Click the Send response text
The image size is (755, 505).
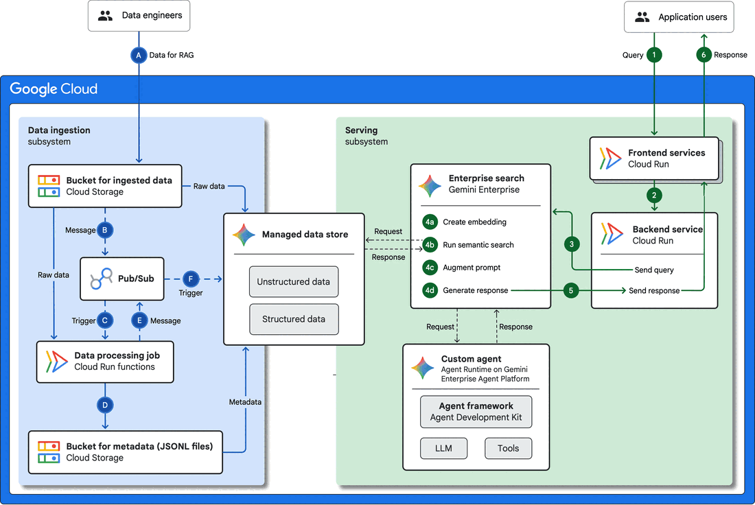(x=654, y=291)
